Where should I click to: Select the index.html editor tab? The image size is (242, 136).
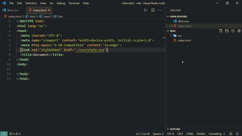39,10
